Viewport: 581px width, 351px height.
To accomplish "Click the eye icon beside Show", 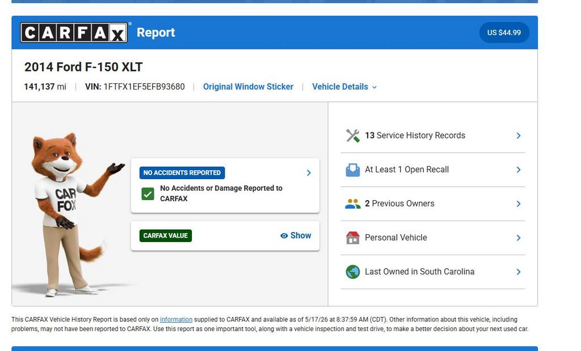I will (284, 236).
